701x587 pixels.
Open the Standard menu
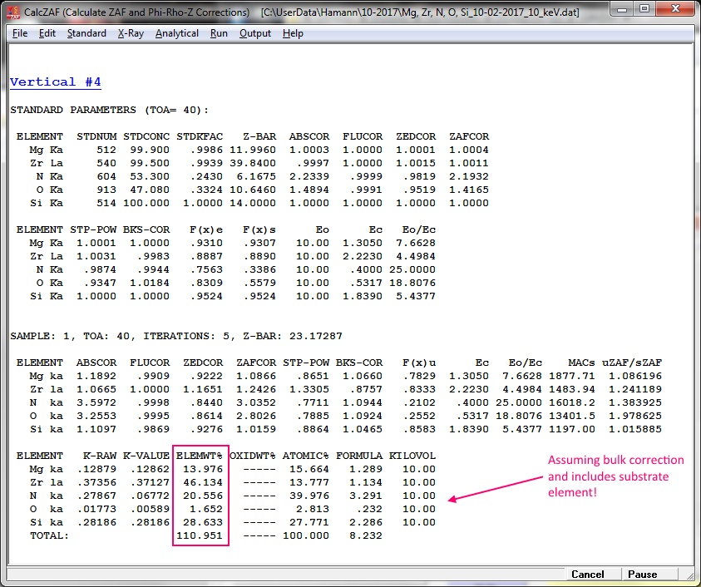(86, 33)
